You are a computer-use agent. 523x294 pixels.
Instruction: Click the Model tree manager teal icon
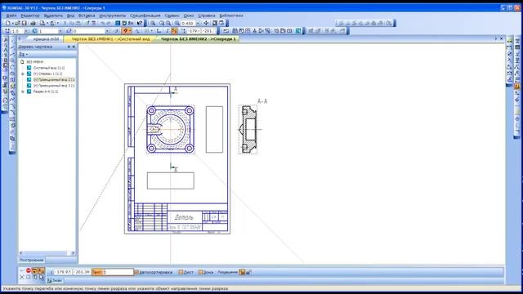298,31
